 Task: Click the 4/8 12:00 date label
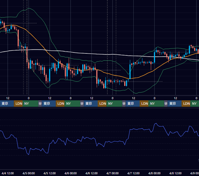point(175,173)
